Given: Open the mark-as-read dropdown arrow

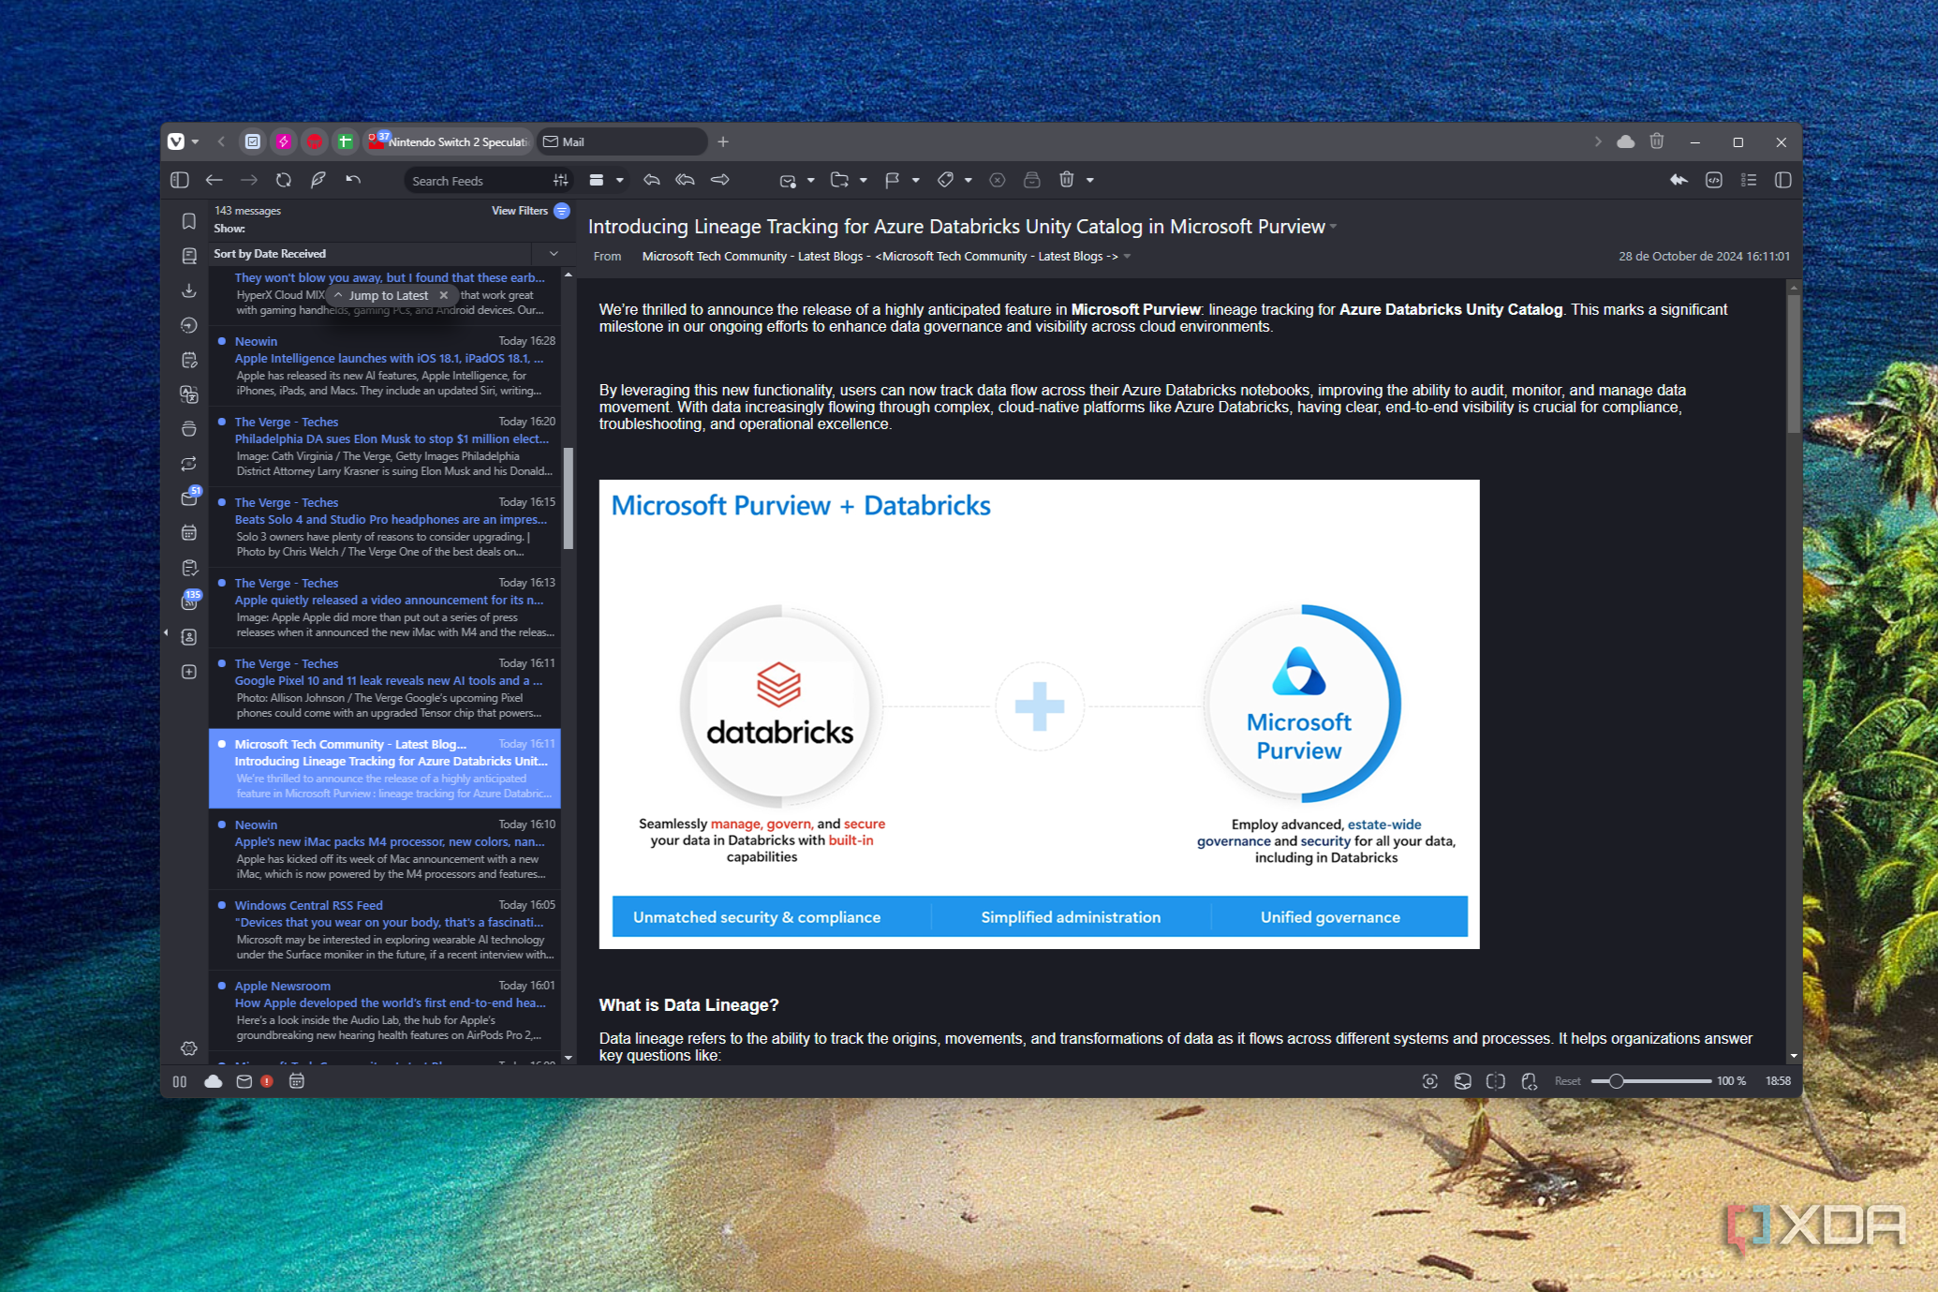Looking at the screenshot, I should (x=810, y=180).
